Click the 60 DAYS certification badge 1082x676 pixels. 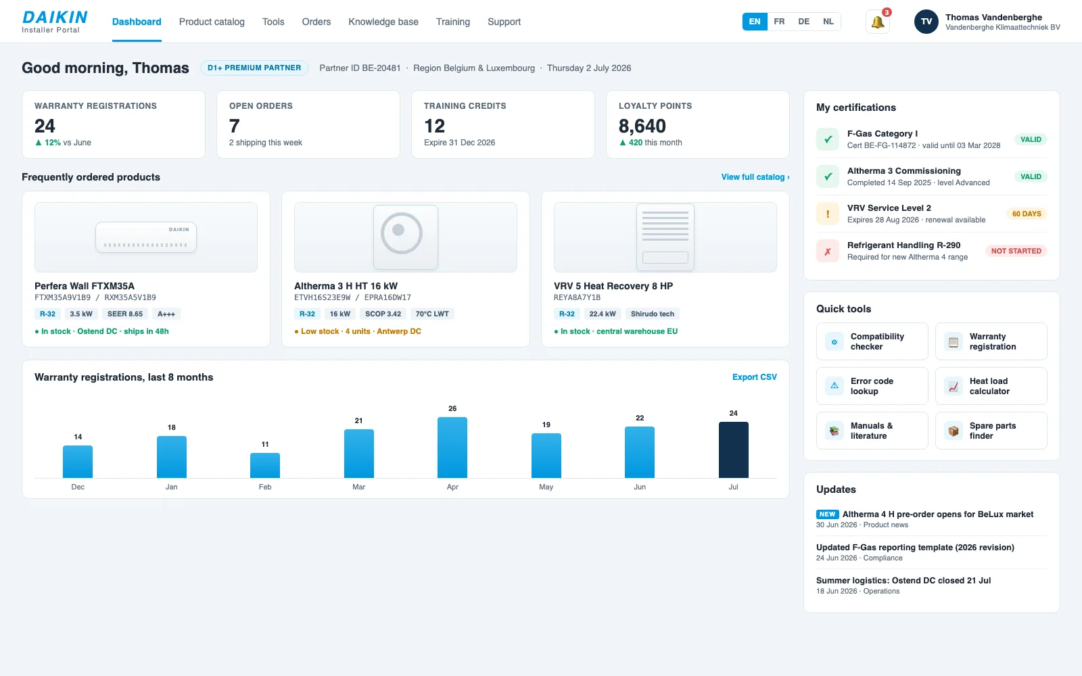point(1027,214)
